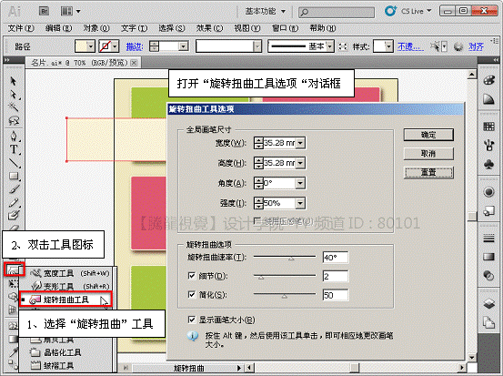Image resolution: width=503 pixels, height=376 pixels.
Task: Click the 对齐 link in control bar
Action: (x=476, y=46)
